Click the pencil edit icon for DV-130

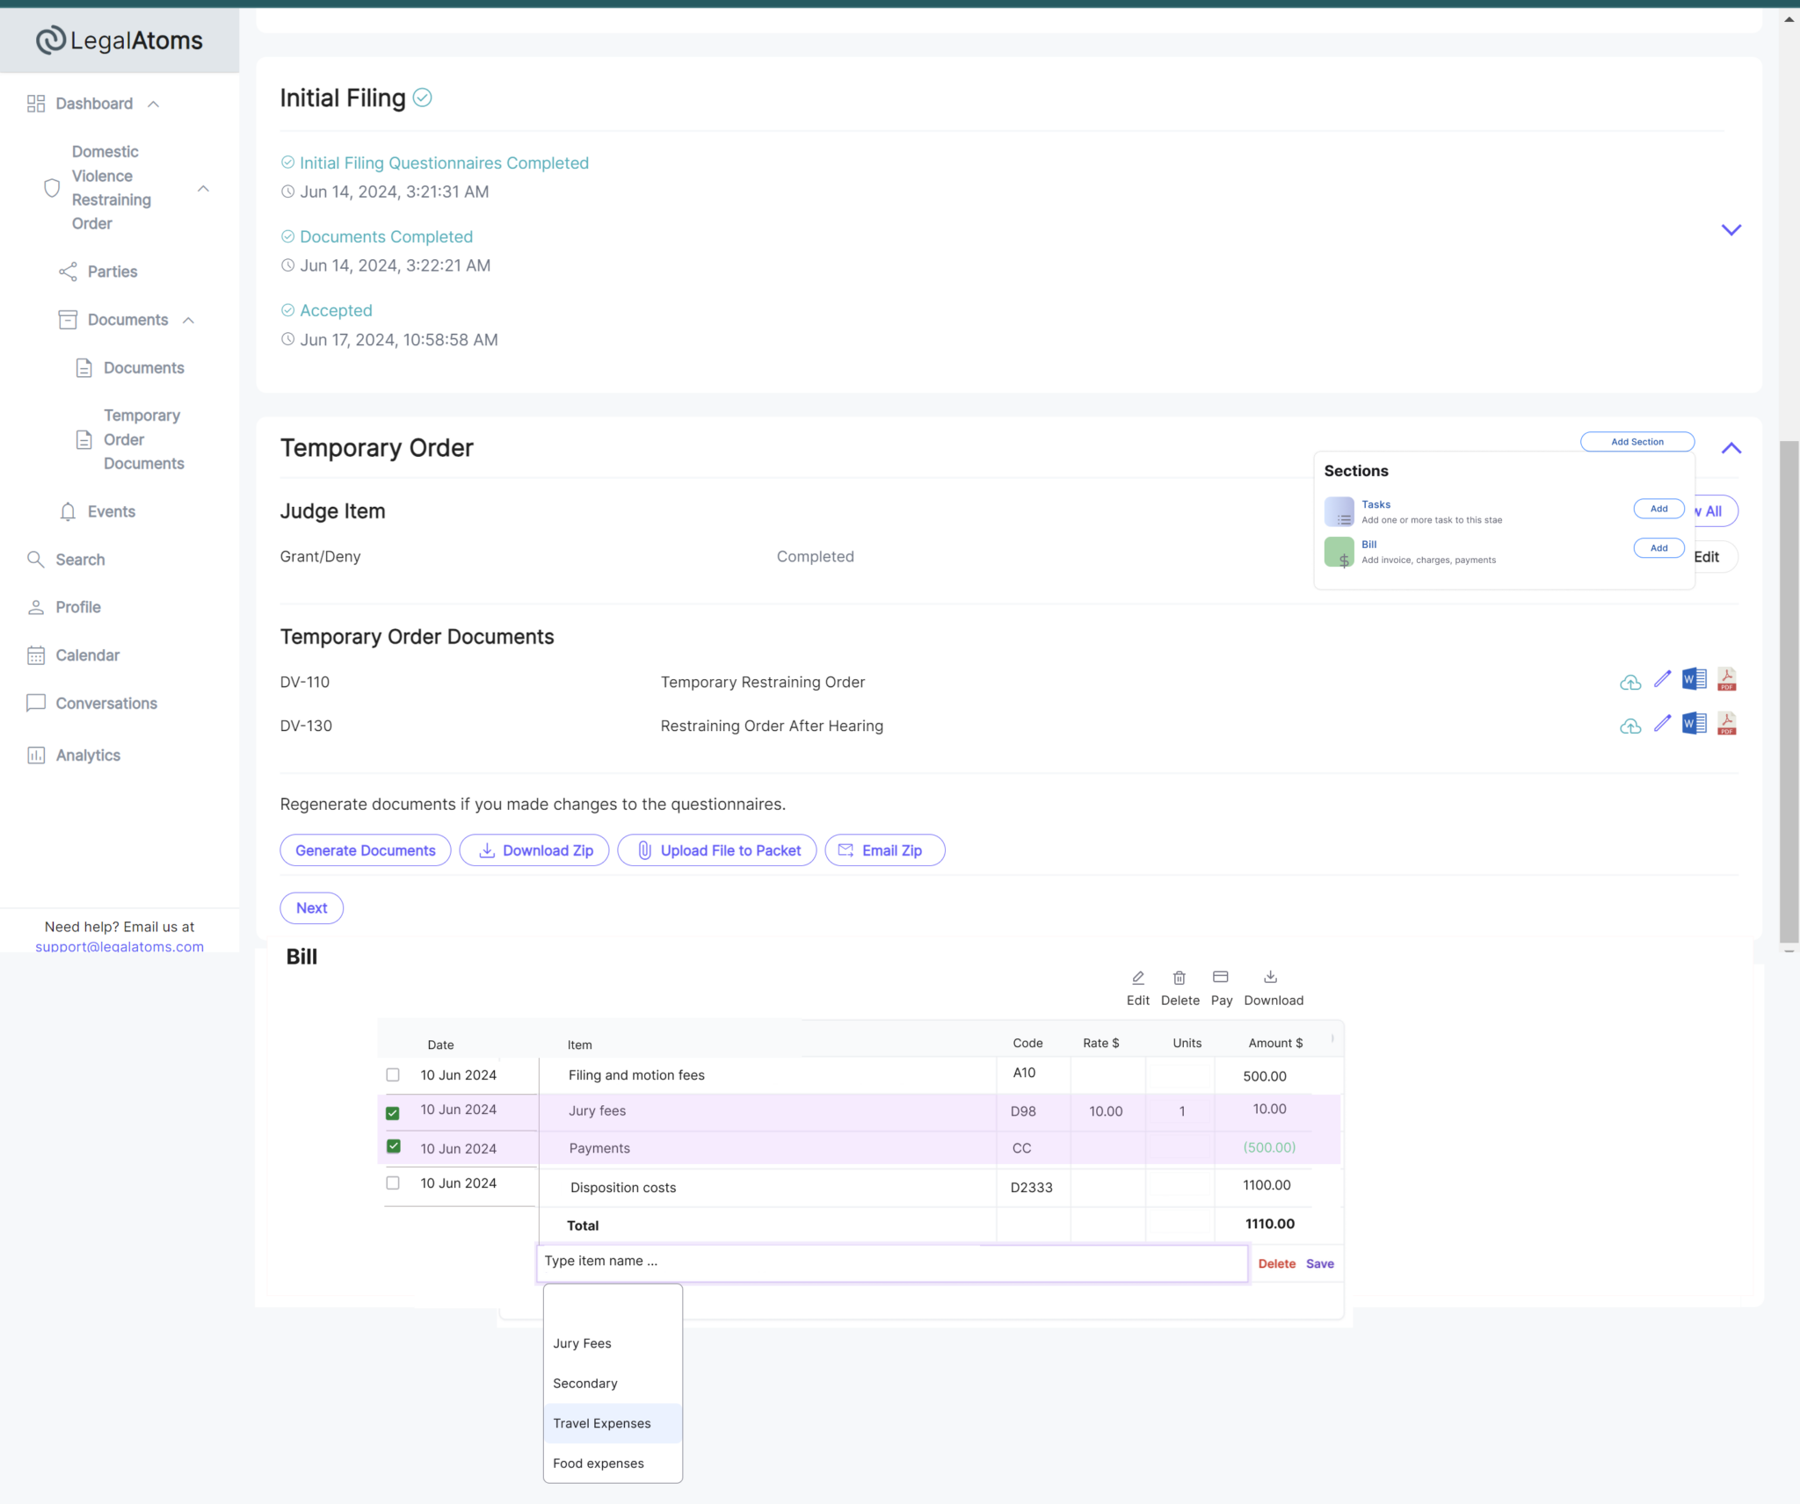point(1662,724)
